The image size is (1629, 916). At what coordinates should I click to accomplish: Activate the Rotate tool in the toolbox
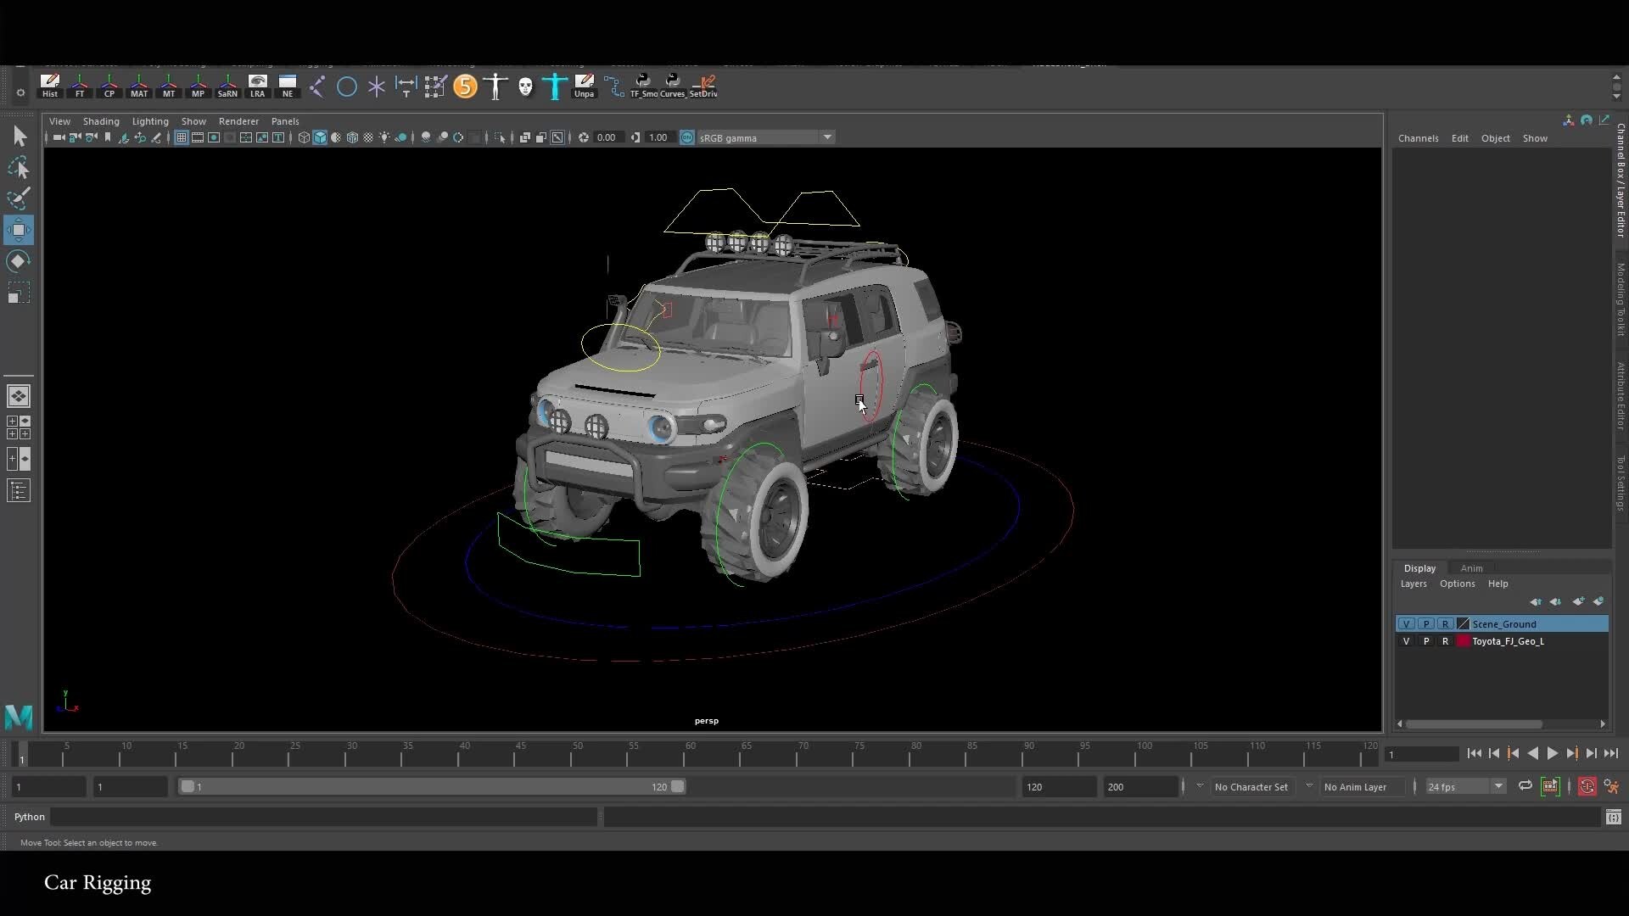tap(19, 260)
